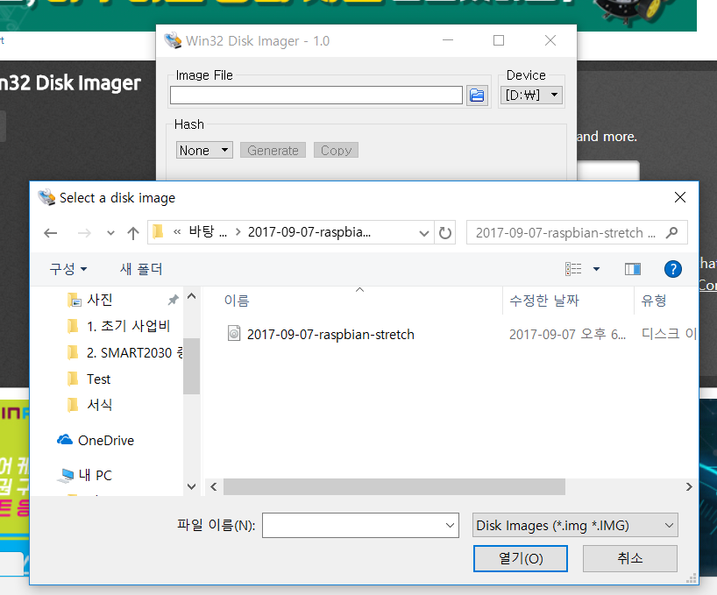This screenshot has height=595, width=717.
Task: Open the recent locations chevron
Action: (110, 233)
